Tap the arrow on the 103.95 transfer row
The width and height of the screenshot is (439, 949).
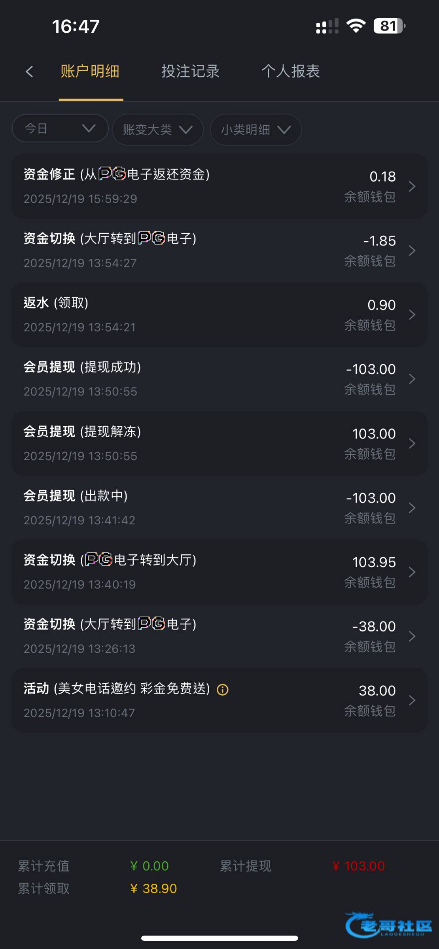coord(412,572)
